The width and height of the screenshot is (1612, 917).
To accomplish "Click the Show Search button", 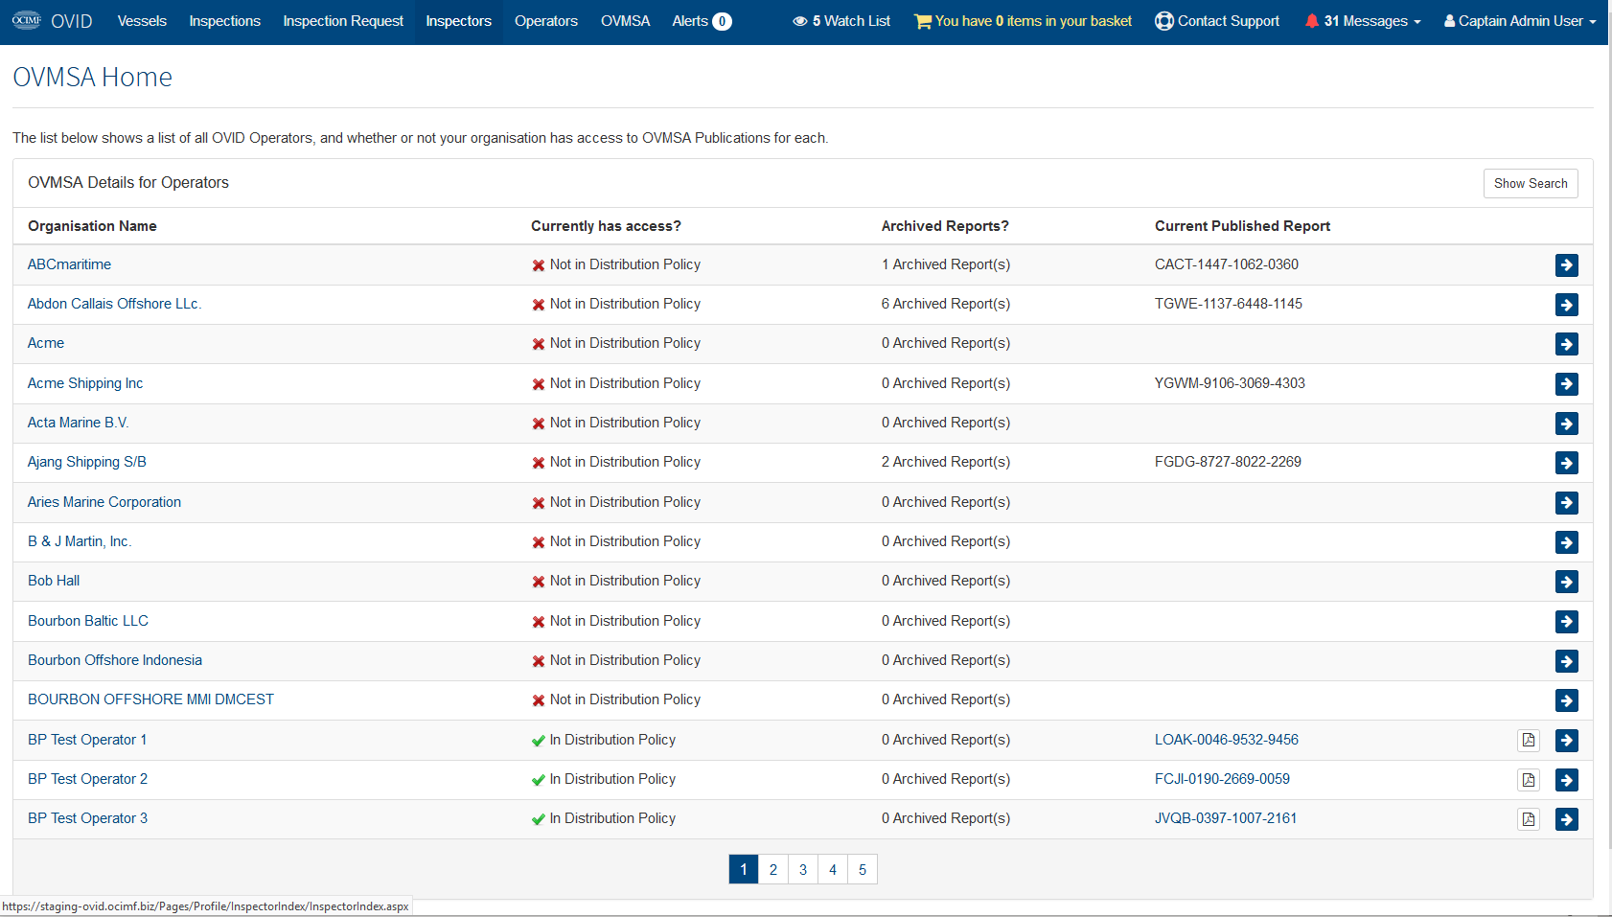I will pyautogui.click(x=1531, y=183).
